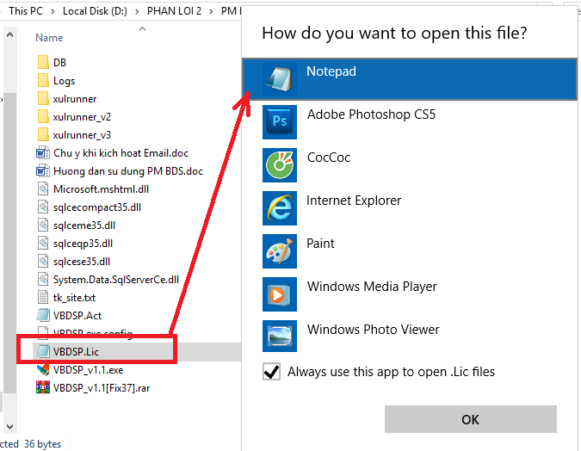Select file name VBDSP_v1.1[Fix37].rar
This screenshot has width=581, height=451.
[102, 387]
